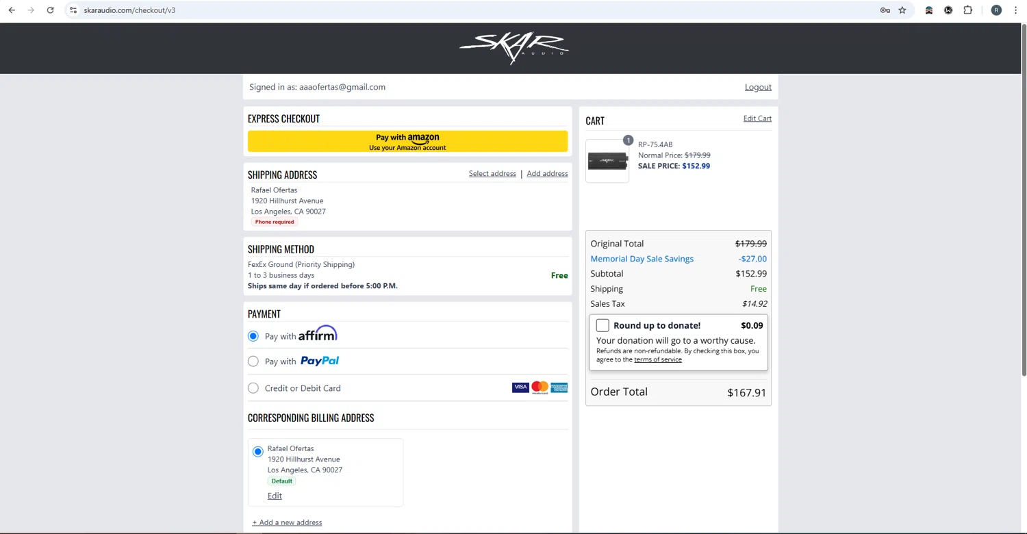This screenshot has height=534, width=1027.
Task: Click the Default label on billing address
Action: pos(281,481)
